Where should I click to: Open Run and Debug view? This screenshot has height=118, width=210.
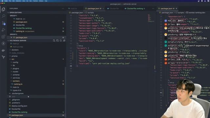click(x=3, y=30)
